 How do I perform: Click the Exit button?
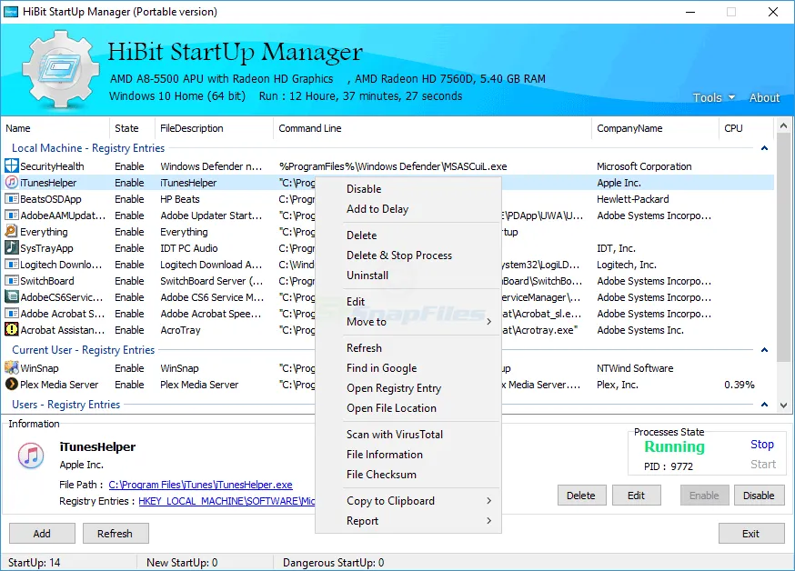tap(751, 534)
